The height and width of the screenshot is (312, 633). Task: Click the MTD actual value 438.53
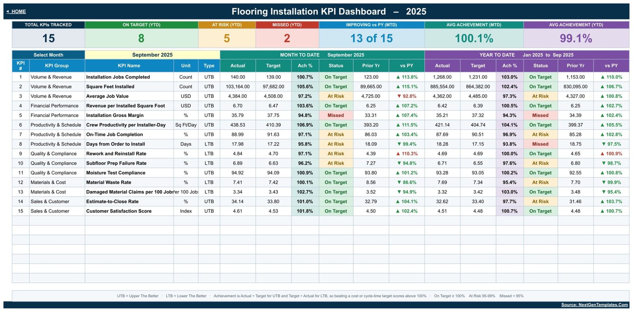pyautogui.click(x=238, y=125)
